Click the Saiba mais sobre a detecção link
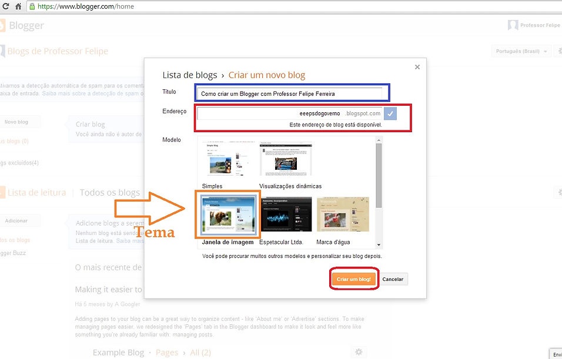This screenshot has width=562, height=359. tap(91, 93)
